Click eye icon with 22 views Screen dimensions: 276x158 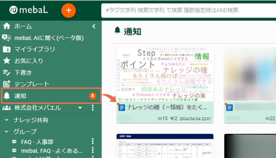click(x=267, y=119)
